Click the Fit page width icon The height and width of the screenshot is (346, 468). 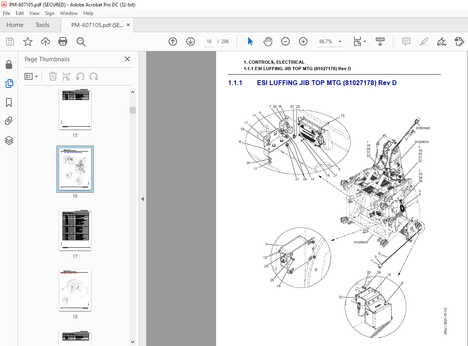click(x=357, y=42)
